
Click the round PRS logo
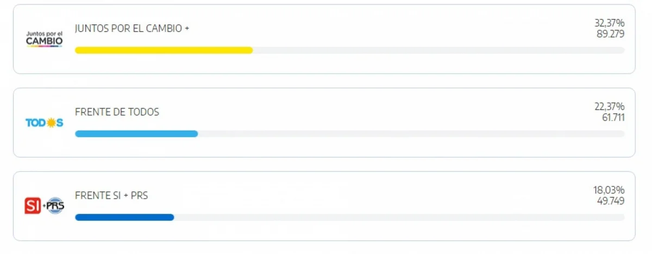(55, 206)
